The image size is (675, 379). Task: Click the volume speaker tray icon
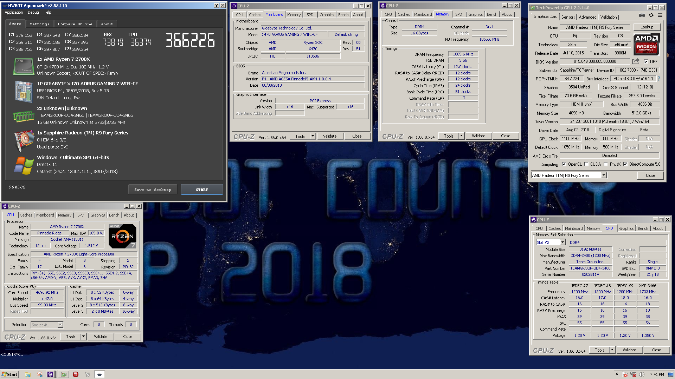click(x=642, y=374)
